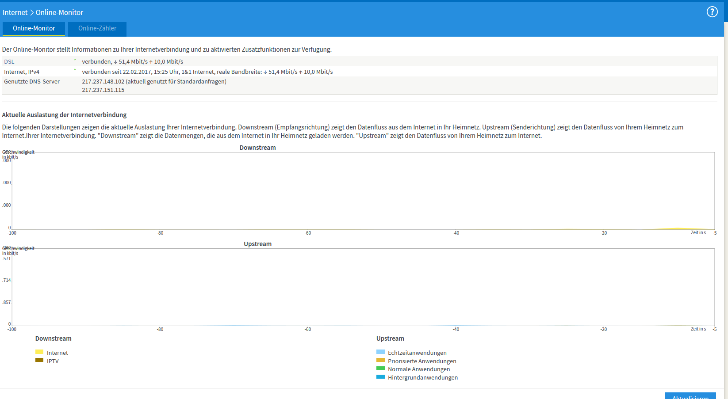Click the Internet, IPv4 row label
The width and height of the screenshot is (728, 399).
click(x=22, y=72)
